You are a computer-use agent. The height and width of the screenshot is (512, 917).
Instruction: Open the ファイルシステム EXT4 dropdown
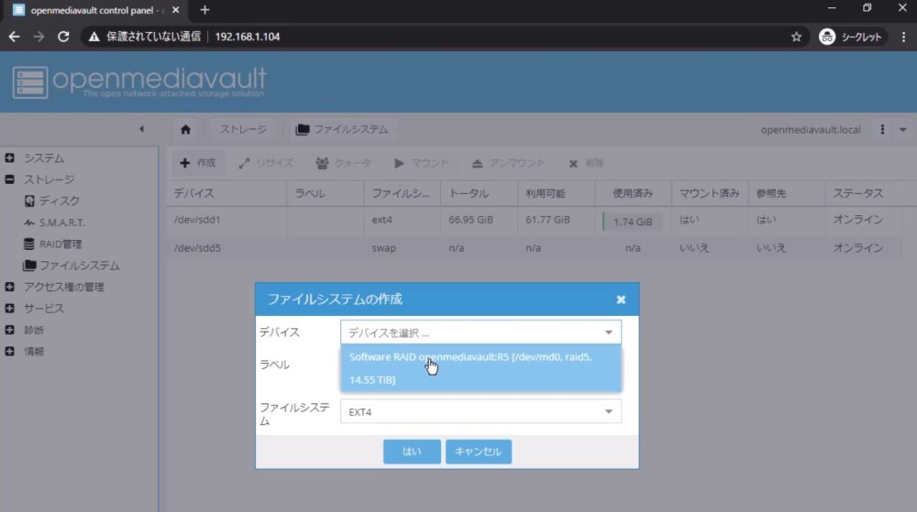608,412
